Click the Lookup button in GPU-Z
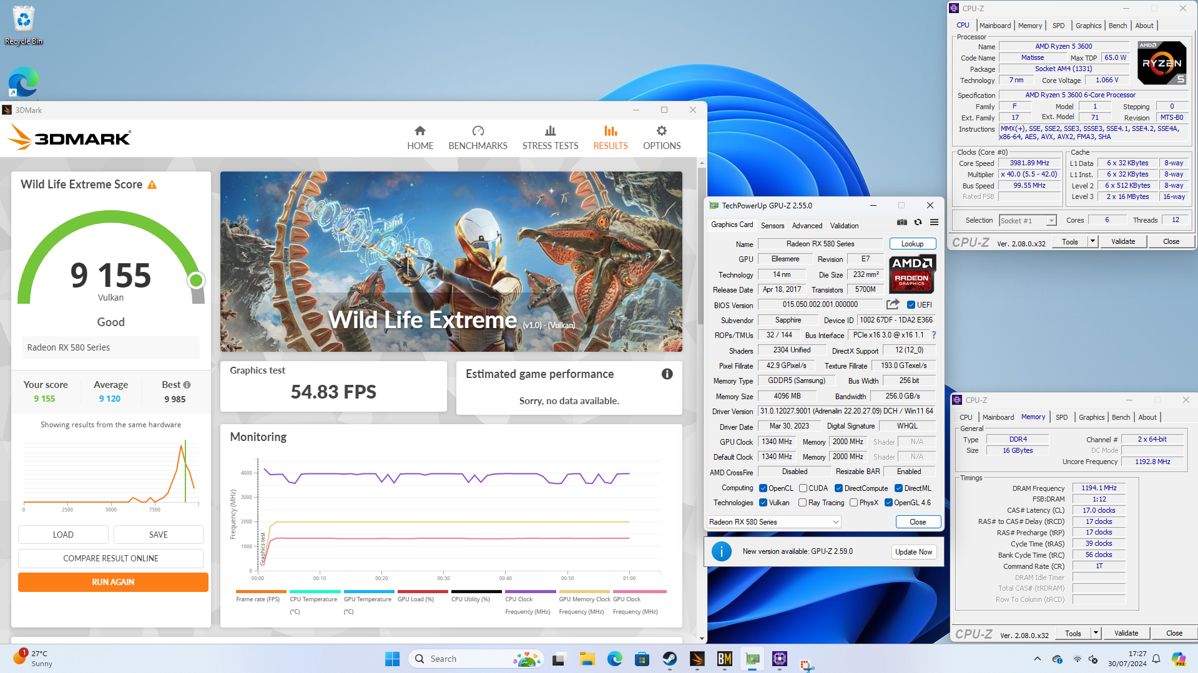Image resolution: width=1198 pixels, height=673 pixels. [x=912, y=244]
